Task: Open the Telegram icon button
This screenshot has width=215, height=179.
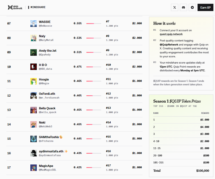Action: pos(192,7)
